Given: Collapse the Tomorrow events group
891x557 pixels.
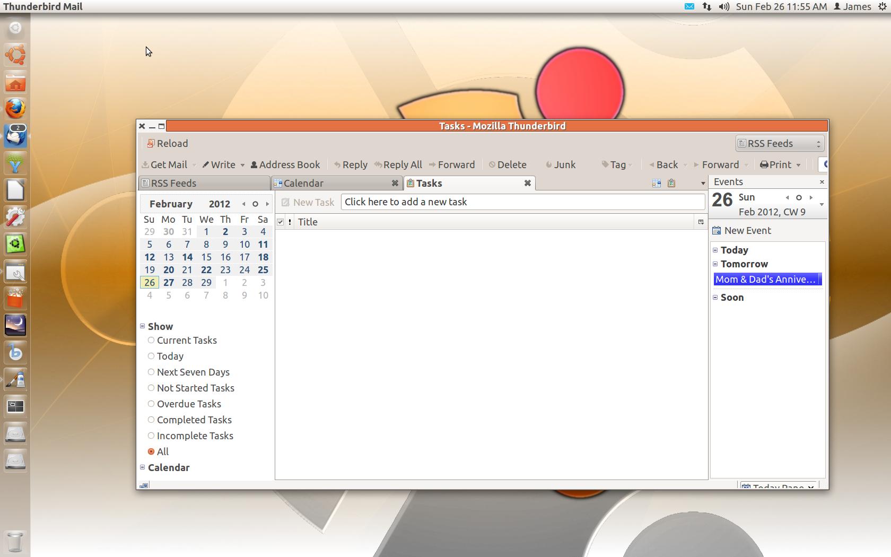Looking at the screenshot, I should coord(715,264).
